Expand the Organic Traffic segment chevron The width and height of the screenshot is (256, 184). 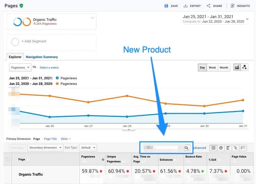tap(92, 18)
